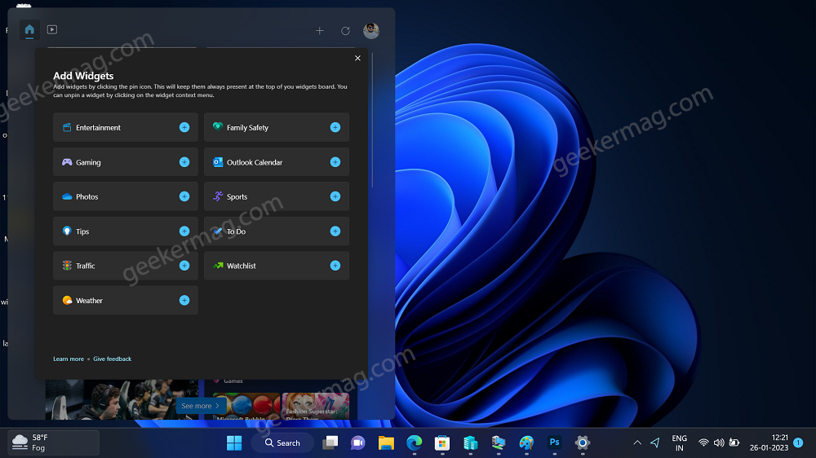Screen dimensions: 816x458
Task: Select the Entertainment widget label
Action: (x=98, y=127)
